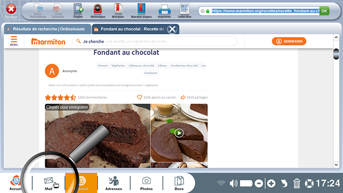This screenshot has height=193, width=343.
Task: Click the CONNEXION login button
Action: (289, 41)
